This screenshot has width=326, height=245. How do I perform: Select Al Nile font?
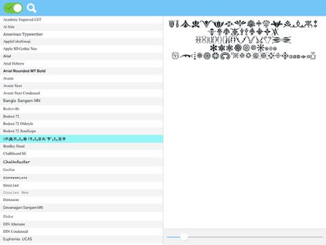(81, 27)
